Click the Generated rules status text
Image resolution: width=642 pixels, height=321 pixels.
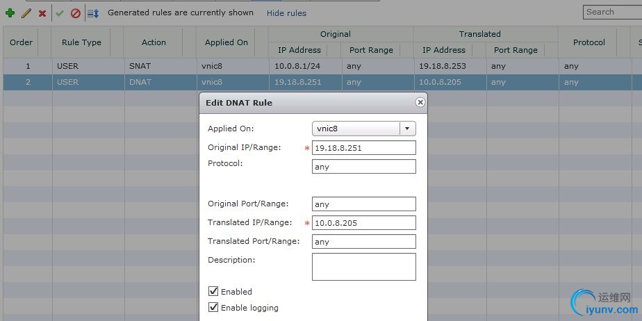tap(181, 13)
